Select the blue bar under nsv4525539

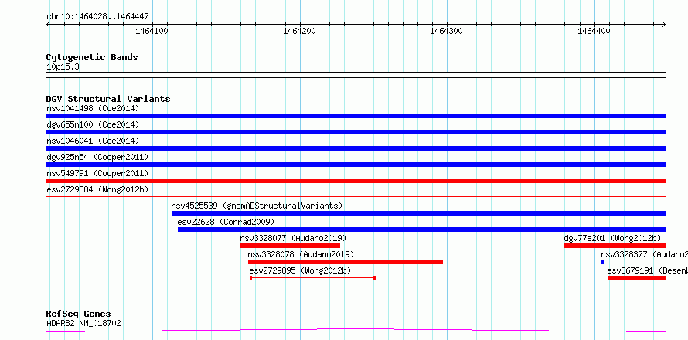pos(419,213)
